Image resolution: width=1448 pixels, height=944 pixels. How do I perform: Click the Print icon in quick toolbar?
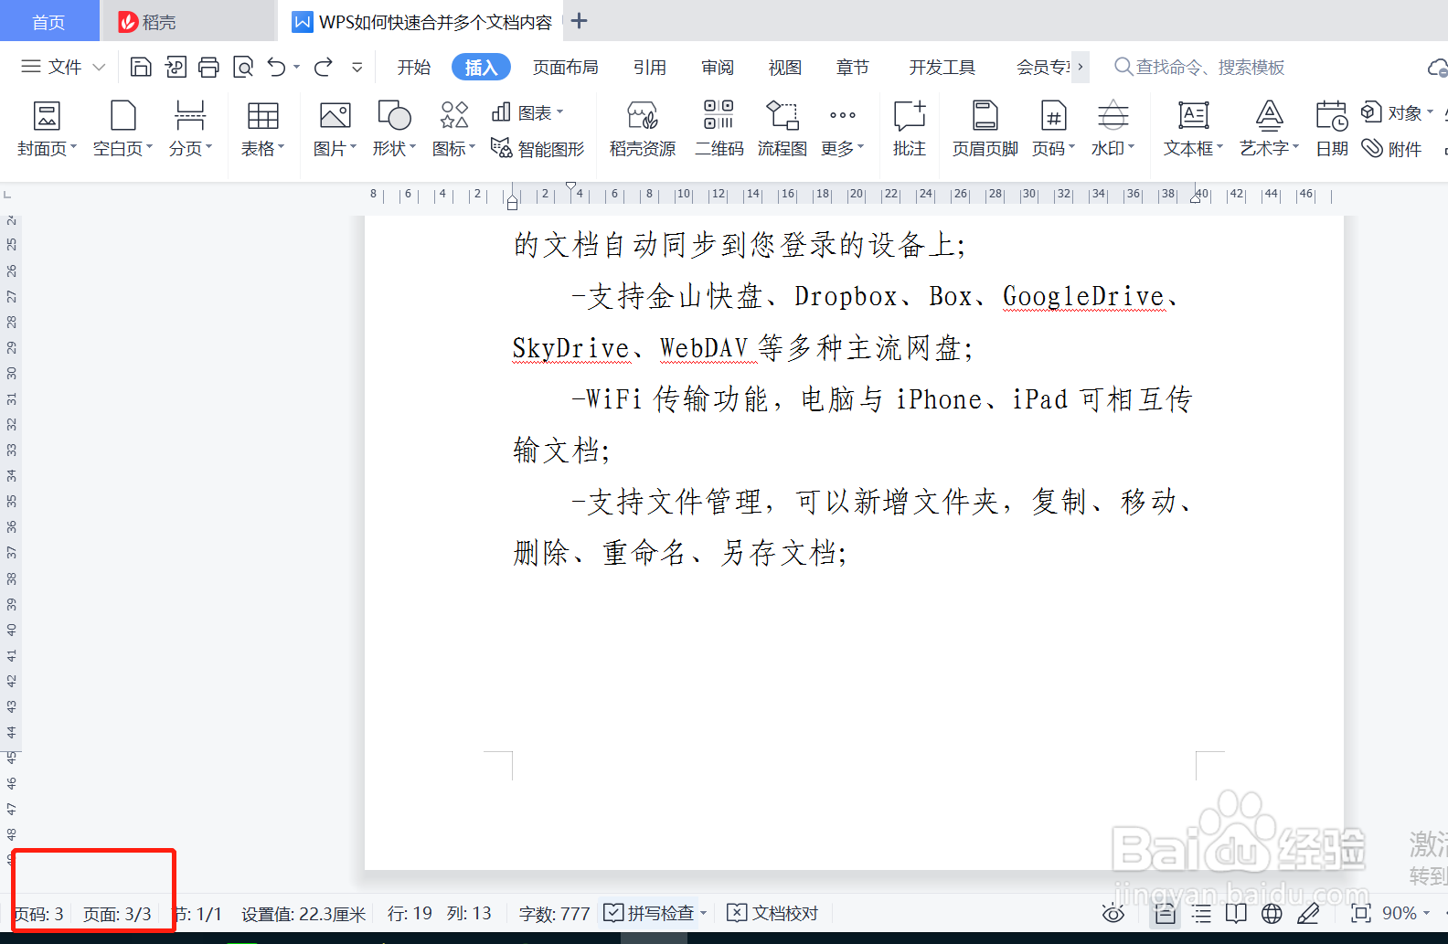coord(209,67)
